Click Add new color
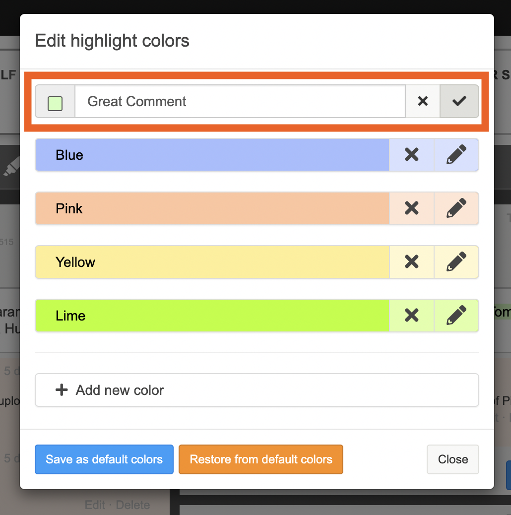Image resolution: width=511 pixels, height=515 pixels. (x=256, y=390)
